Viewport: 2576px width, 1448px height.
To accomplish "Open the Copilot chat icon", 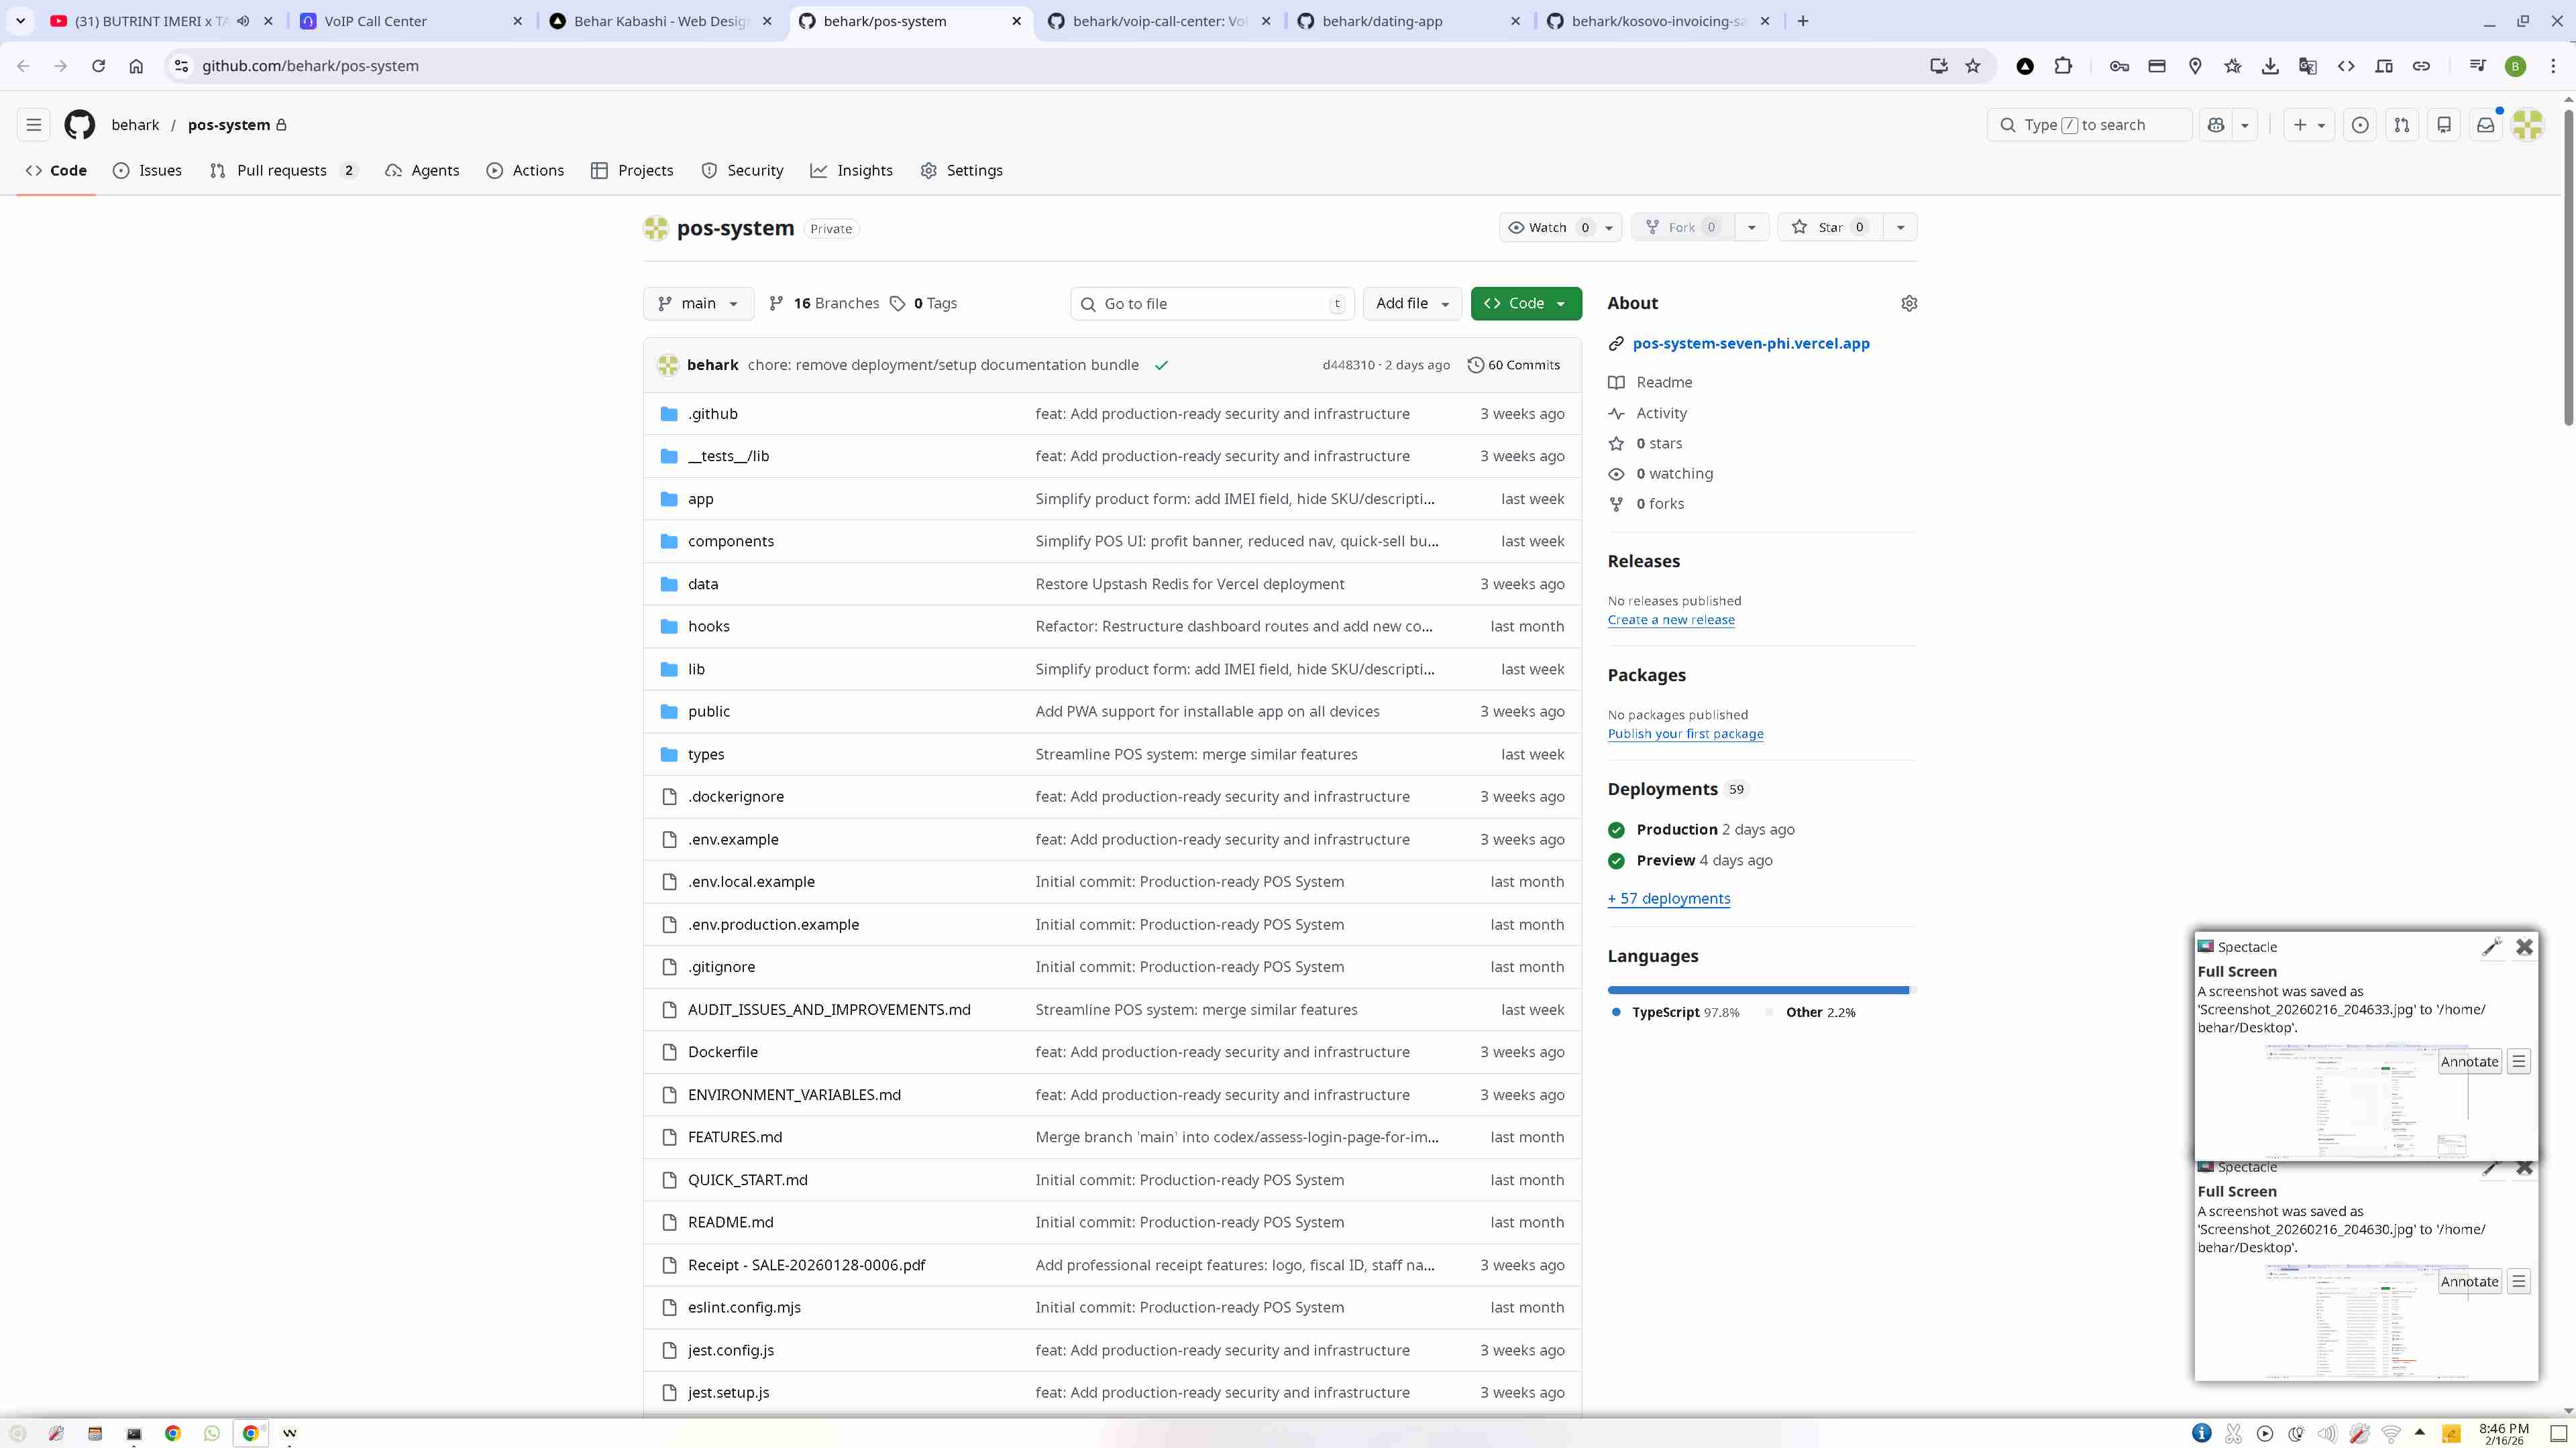I will (x=2216, y=125).
